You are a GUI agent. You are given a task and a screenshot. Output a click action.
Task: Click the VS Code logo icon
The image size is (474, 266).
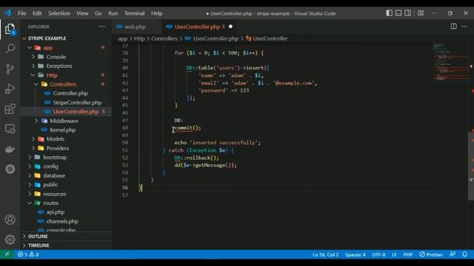[7, 13]
